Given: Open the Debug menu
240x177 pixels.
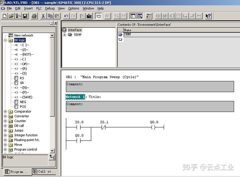Looking at the screenshot, I should (50, 8).
